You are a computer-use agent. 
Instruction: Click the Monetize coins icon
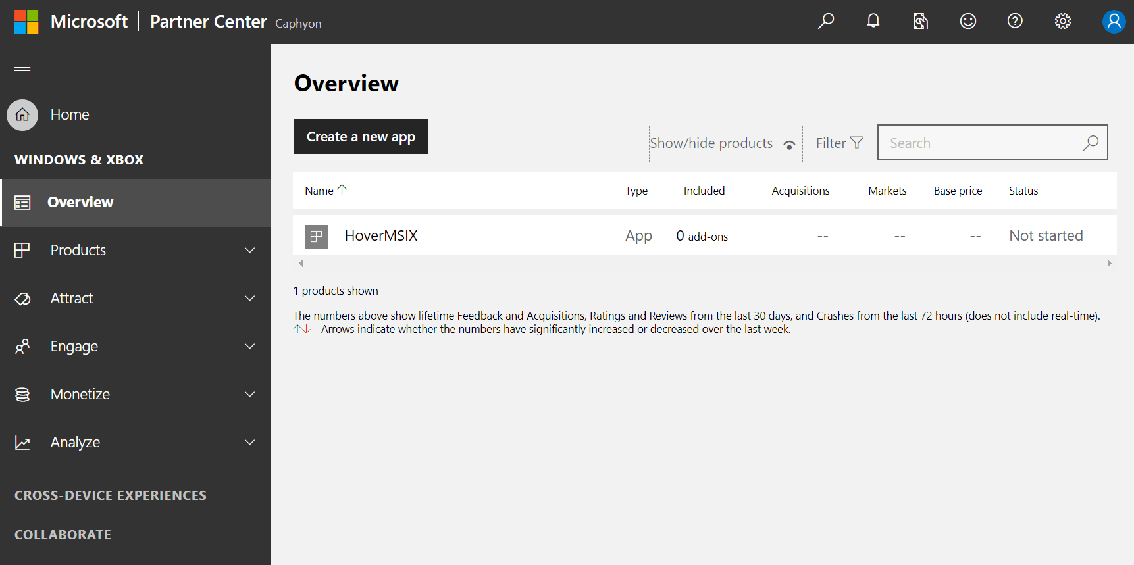22,395
